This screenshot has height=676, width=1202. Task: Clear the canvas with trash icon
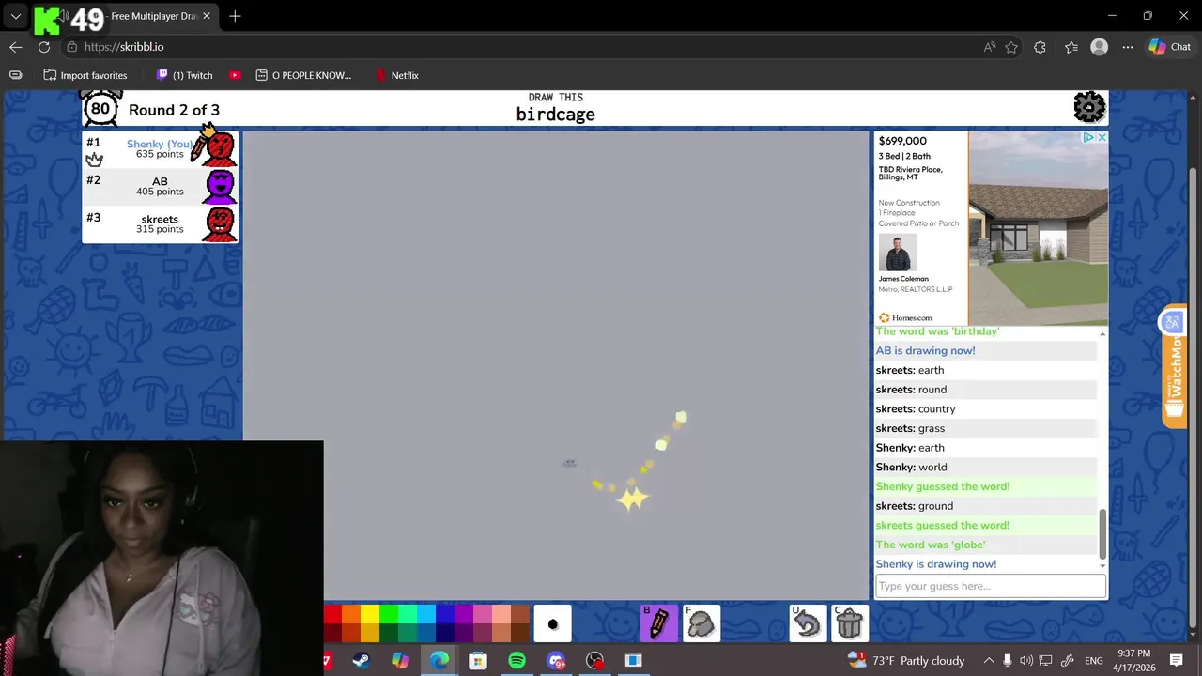click(x=850, y=623)
